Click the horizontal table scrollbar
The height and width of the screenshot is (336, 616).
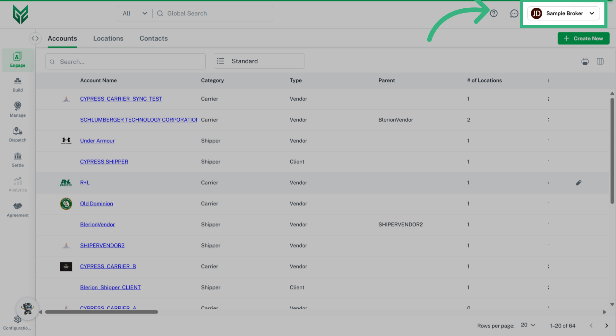click(101, 312)
